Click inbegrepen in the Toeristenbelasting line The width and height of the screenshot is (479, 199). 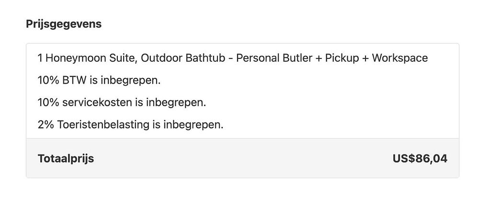click(x=194, y=125)
